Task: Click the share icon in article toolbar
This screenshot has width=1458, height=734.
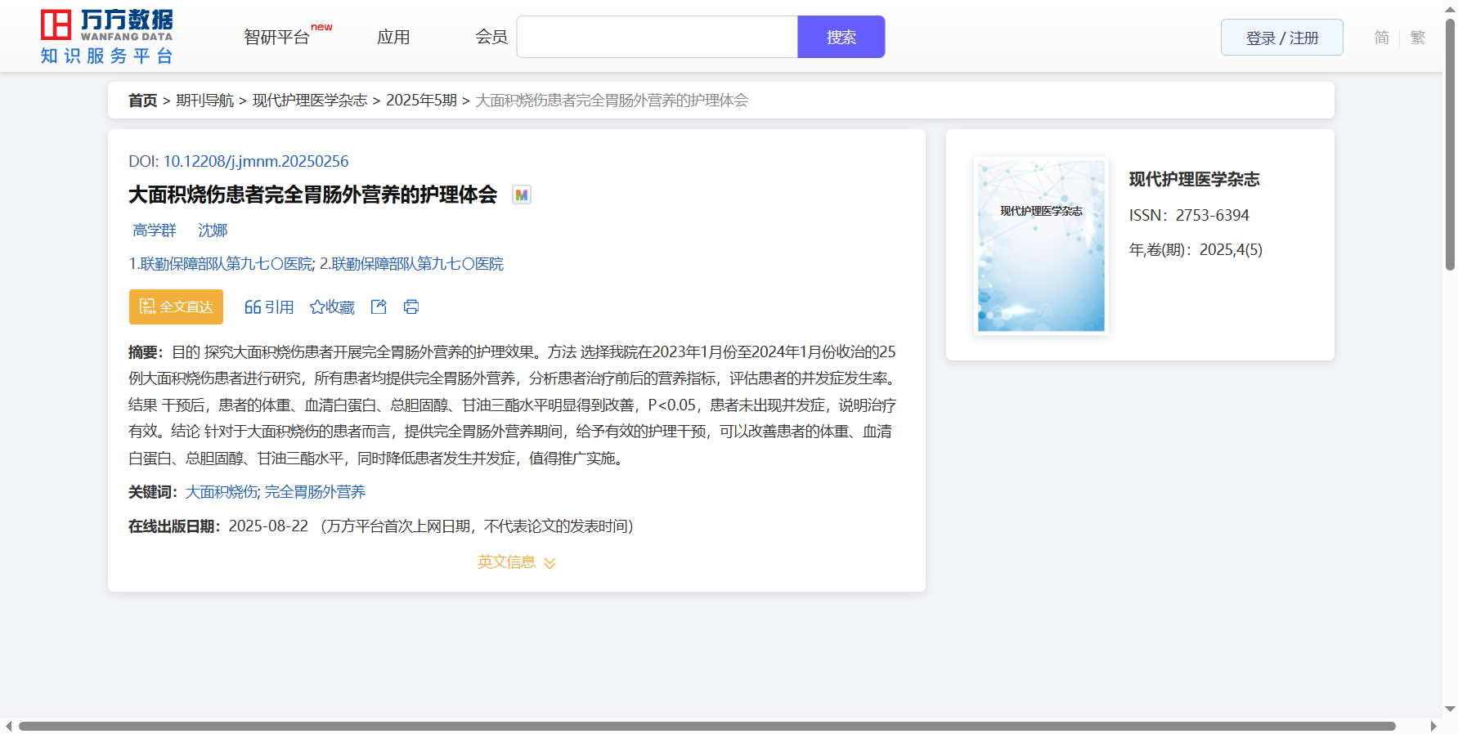Action: point(379,307)
